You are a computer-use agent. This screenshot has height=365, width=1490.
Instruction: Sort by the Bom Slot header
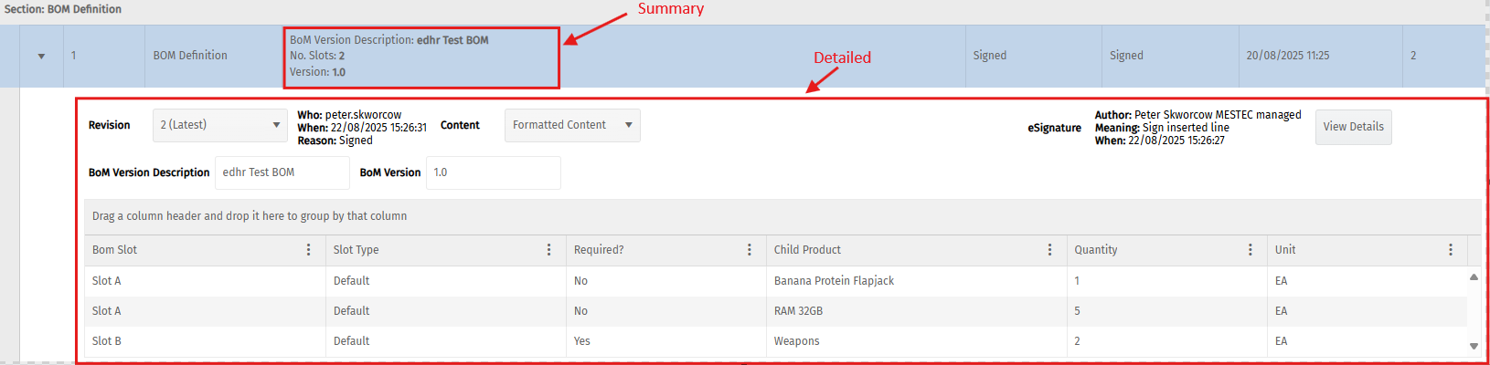click(114, 250)
